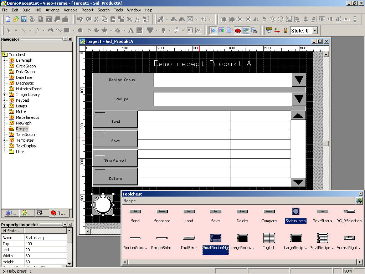365x274 pixels.
Task: Click the Undo arrow icon
Action: [x=80, y=19]
